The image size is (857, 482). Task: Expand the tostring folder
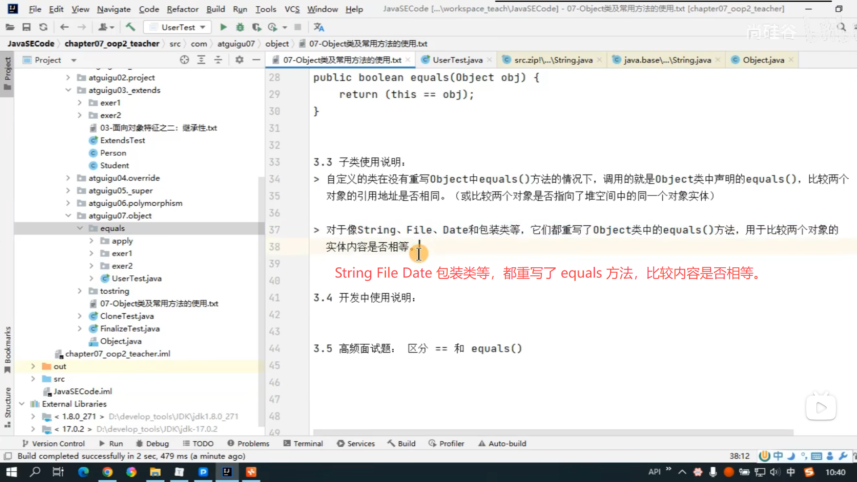coord(80,291)
